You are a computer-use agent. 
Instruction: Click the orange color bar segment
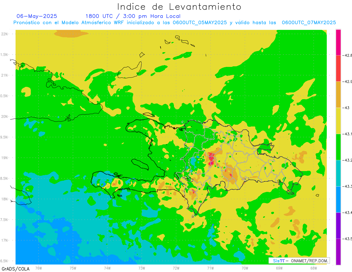point(338,94)
